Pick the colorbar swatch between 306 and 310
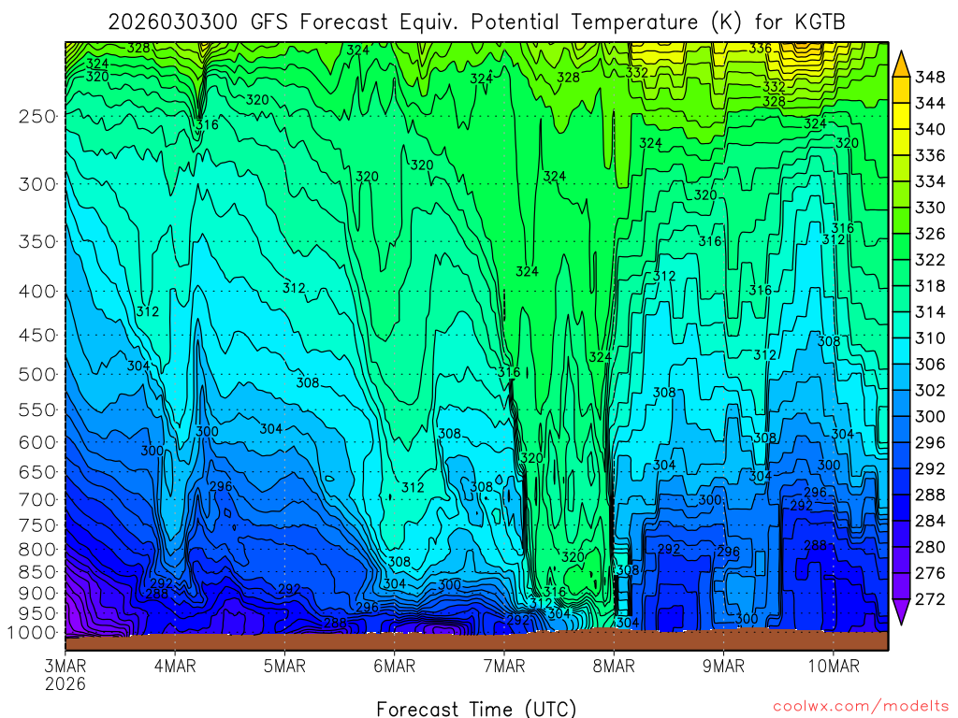This screenshot has width=958, height=718. coord(901,352)
